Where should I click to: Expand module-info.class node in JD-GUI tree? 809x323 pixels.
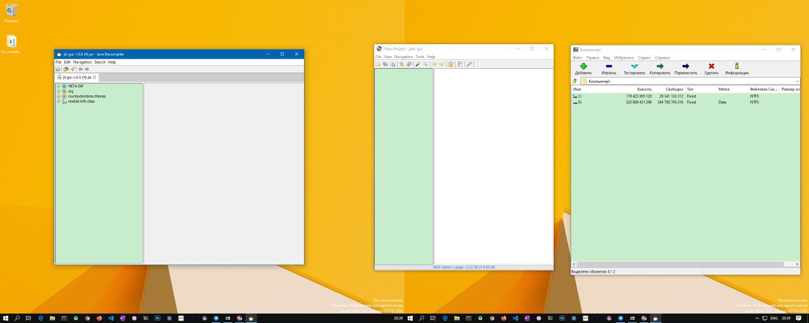coord(58,101)
